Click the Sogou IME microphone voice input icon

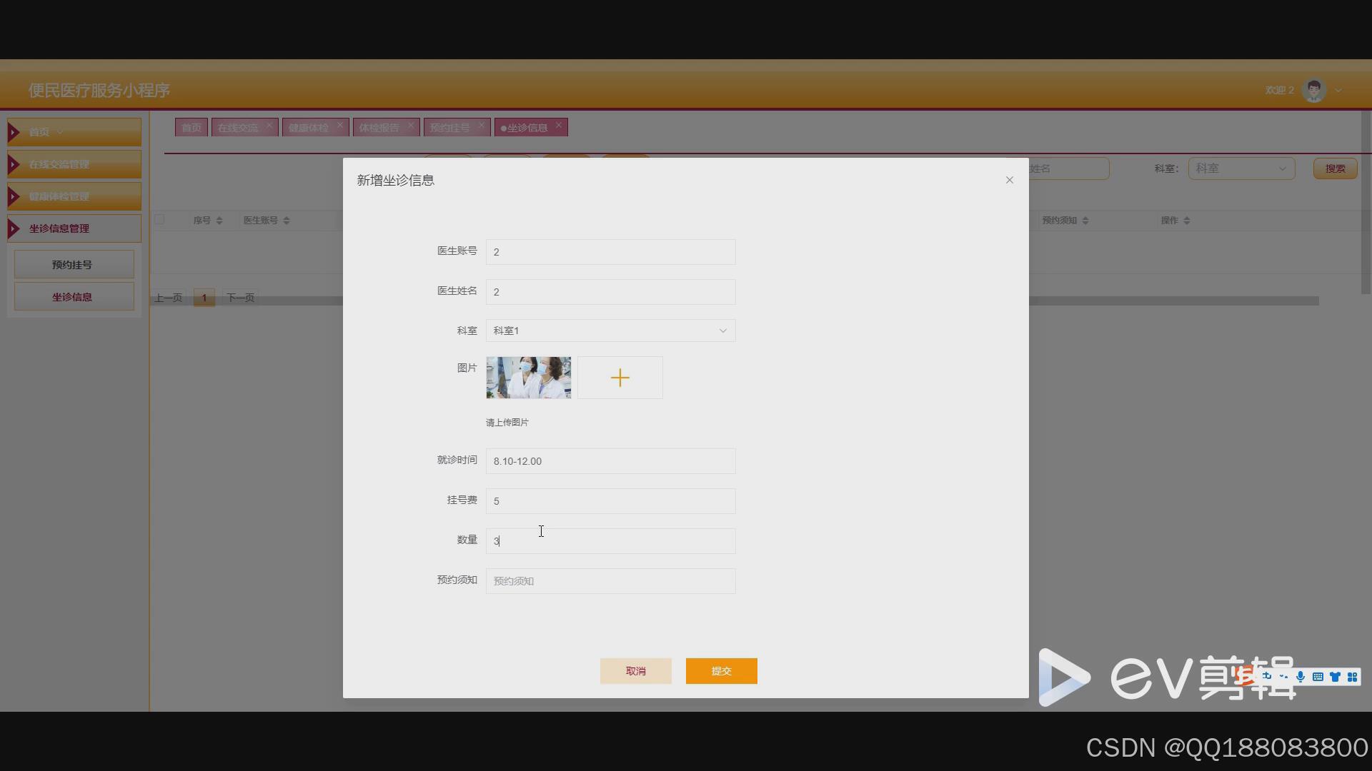(1301, 677)
